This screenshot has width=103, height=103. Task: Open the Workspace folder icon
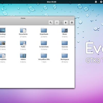click(65, 55)
